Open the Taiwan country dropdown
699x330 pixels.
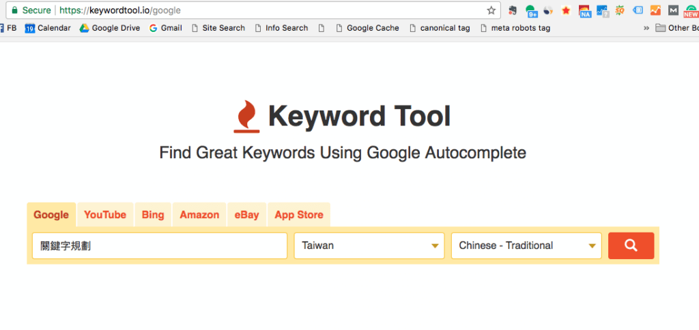point(369,245)
